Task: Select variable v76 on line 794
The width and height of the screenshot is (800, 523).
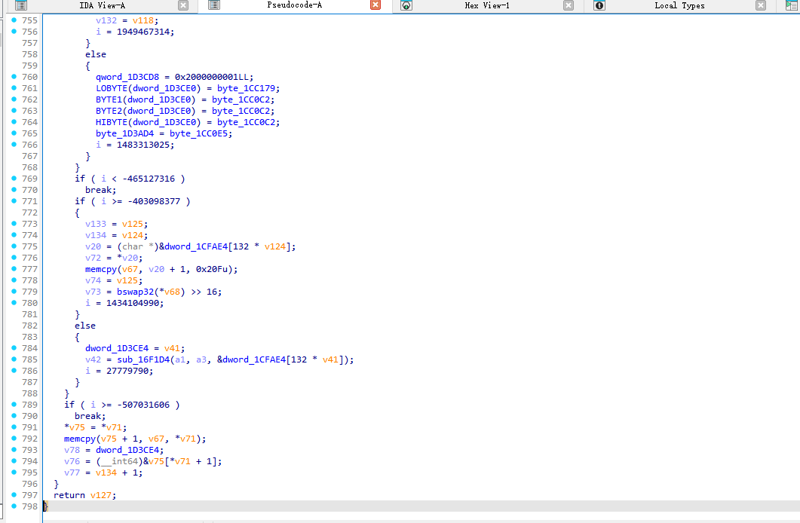Action: pyautogui.click(x=72, y=461)
